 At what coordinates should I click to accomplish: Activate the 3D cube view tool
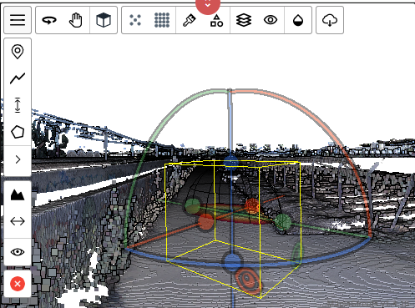pos(104,20)
